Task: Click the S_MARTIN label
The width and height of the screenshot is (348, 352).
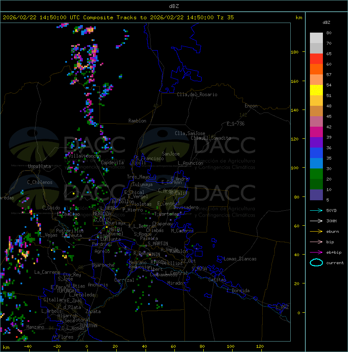Action: [158, 244]
